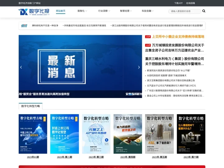The width and height of the screenshot is (224, 168).
Task: Open headline 上交所中小微企业支持债券持续落地
Action: (x=178, y=37)
